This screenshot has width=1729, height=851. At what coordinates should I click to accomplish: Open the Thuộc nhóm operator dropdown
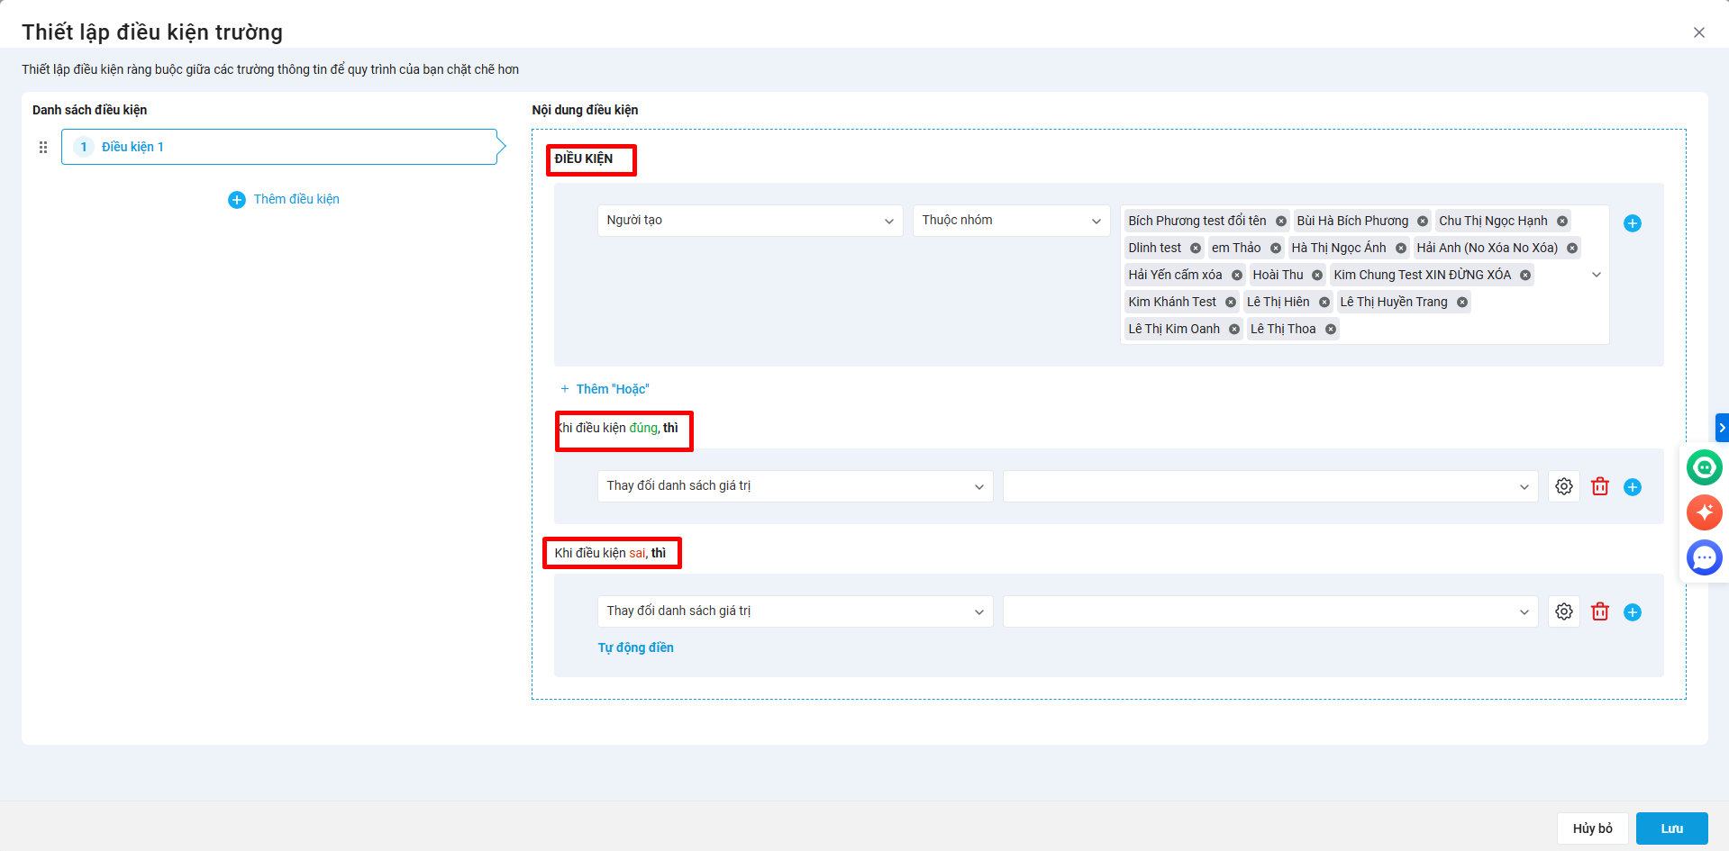(x=1012, y=221)
